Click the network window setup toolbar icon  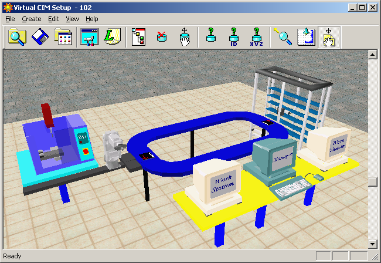point(89,38)
